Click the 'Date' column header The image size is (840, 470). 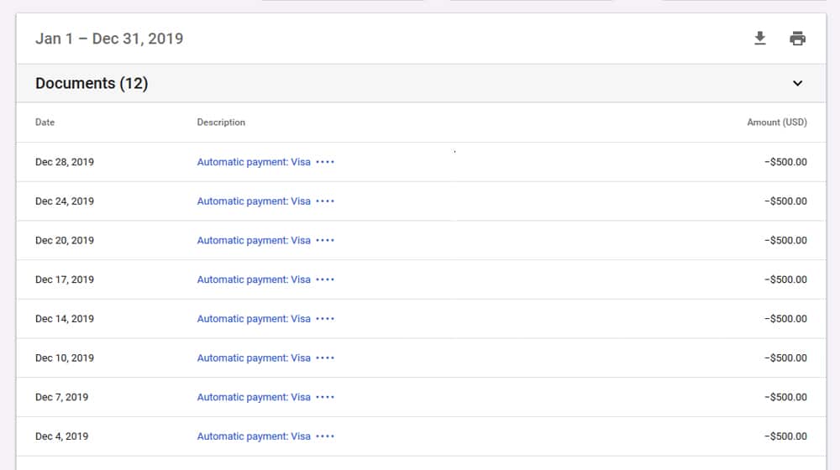point(45,122)
